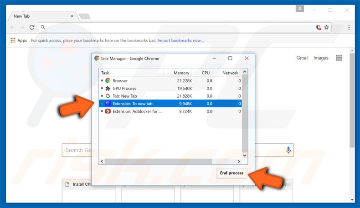360x208 pixels.
Task: Sort by the CPU column header
Action: point(202,73)
